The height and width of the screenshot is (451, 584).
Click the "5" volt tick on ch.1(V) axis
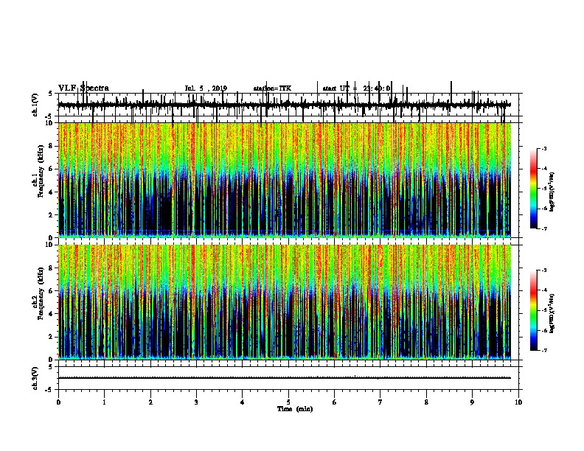pyautogui.click(x=50, y=94)
